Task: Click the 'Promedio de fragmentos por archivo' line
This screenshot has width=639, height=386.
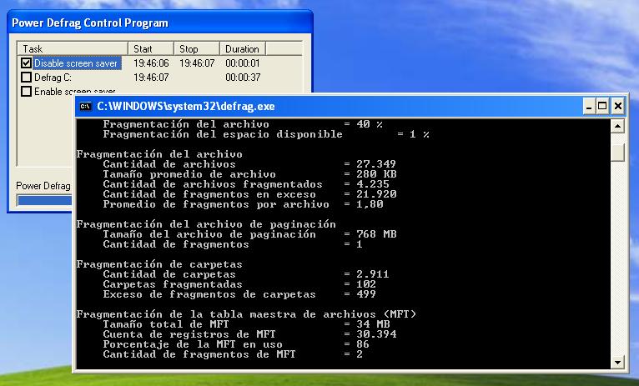Action: coord(243,204)
